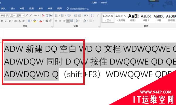Click the Distributed alignment icon
The height and width of the screenshot is (105, 176).
tap(72, 21)
